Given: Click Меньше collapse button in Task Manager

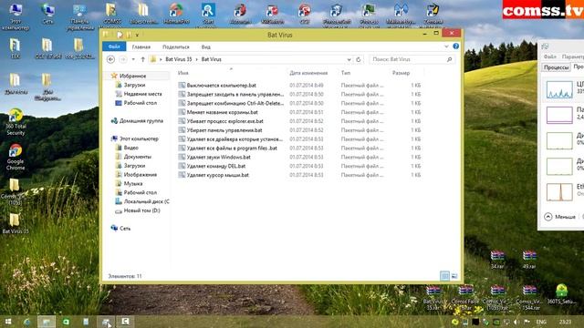Looking at the screenshot, I should (x=560, y=217).
